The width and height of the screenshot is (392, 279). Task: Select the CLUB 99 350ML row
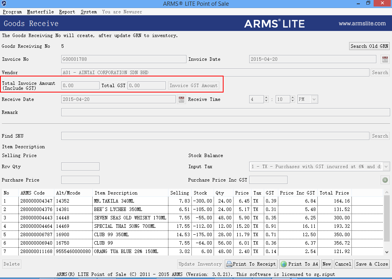[x=192, y=235]
